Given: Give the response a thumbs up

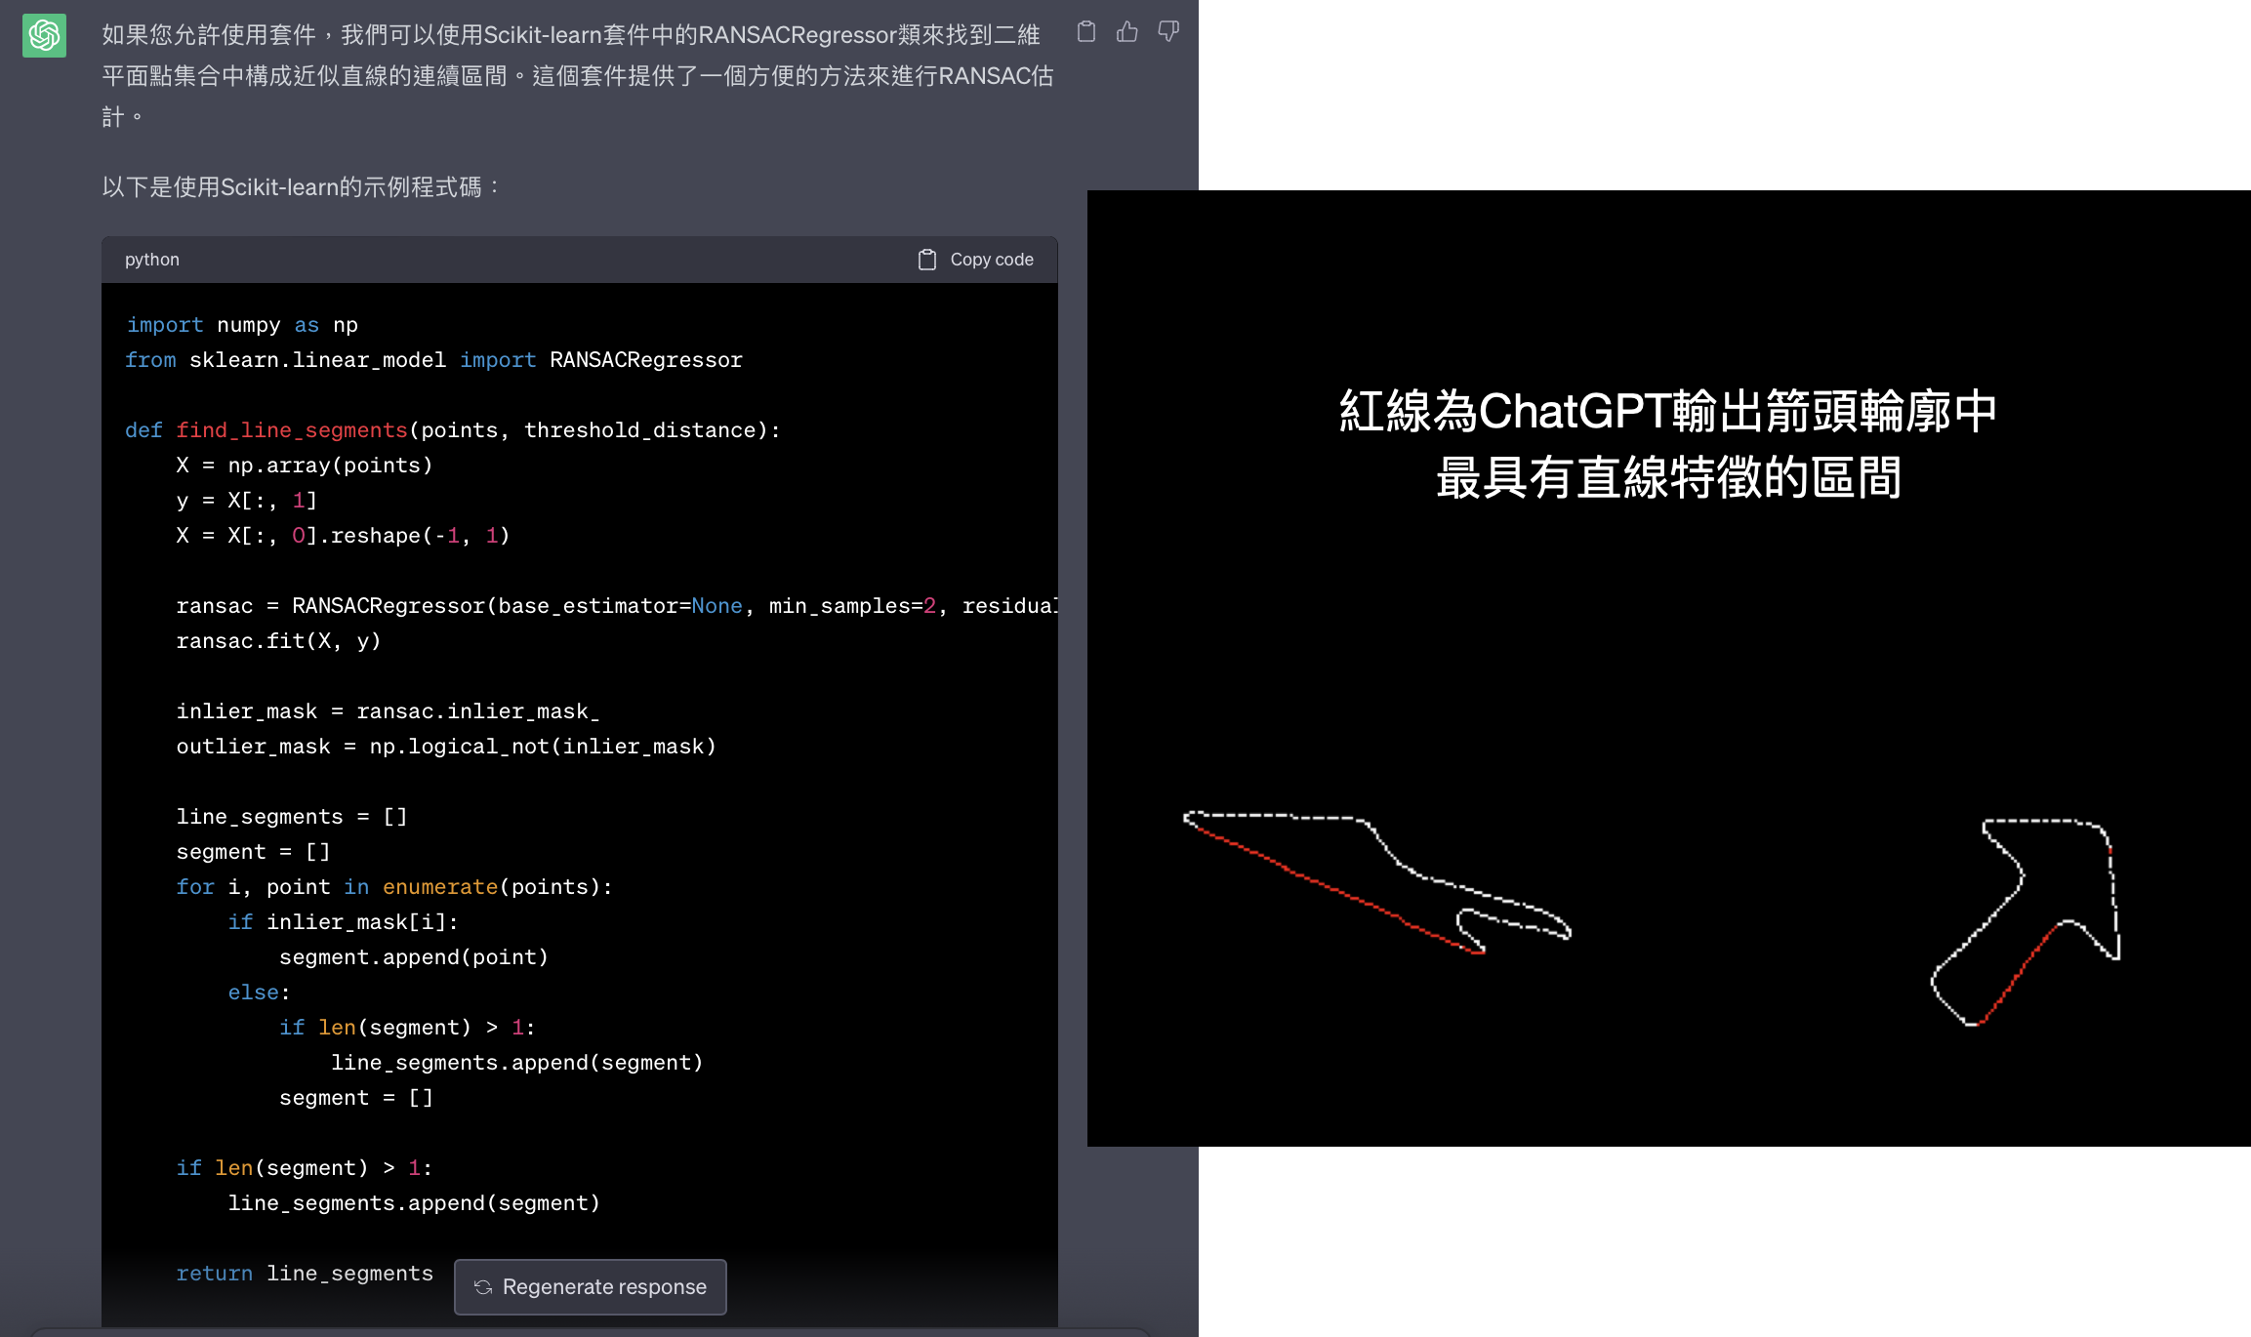Looking at the screenshot, I should 1127,32.
